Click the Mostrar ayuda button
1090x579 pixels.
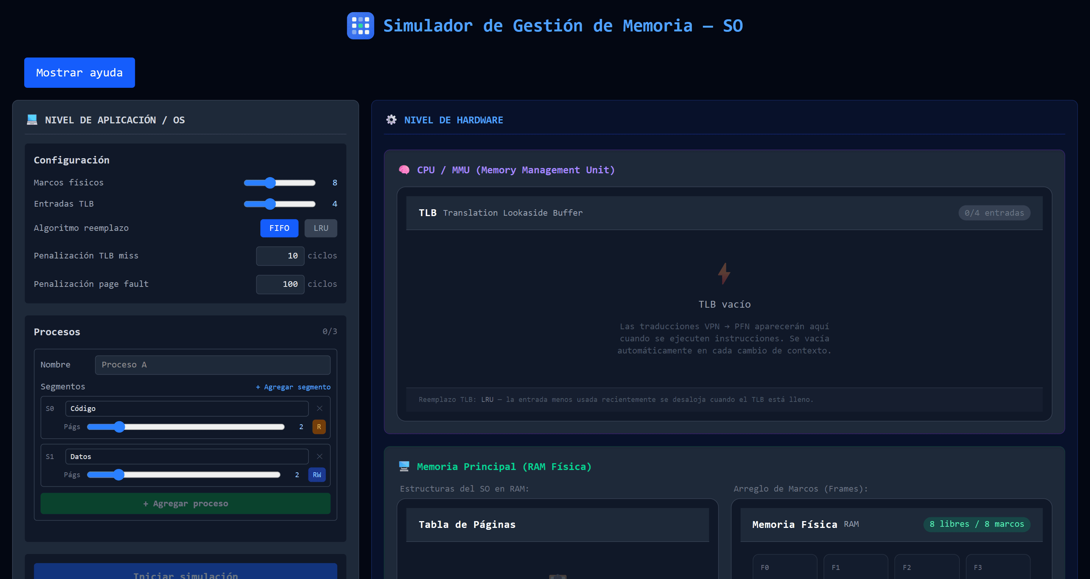[x=79, y=73]
